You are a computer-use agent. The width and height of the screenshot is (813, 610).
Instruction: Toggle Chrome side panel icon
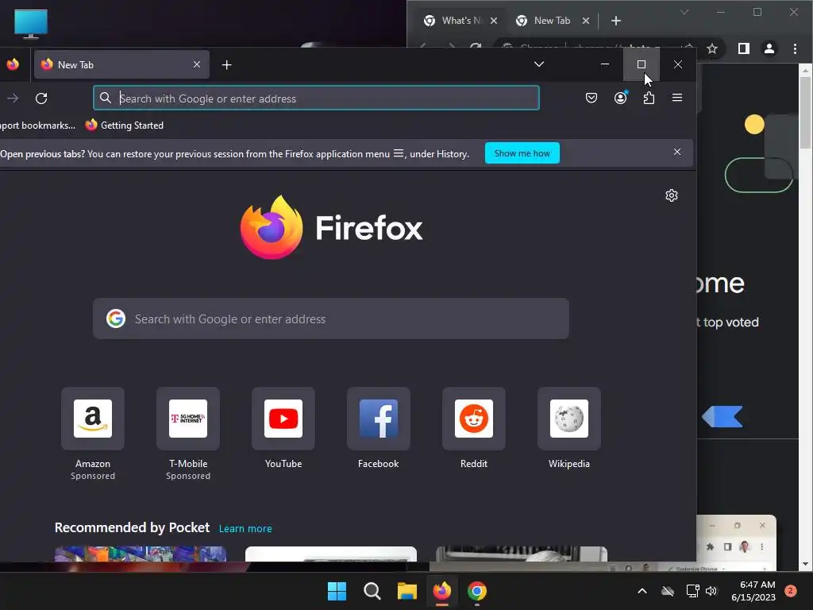(743, 48)
